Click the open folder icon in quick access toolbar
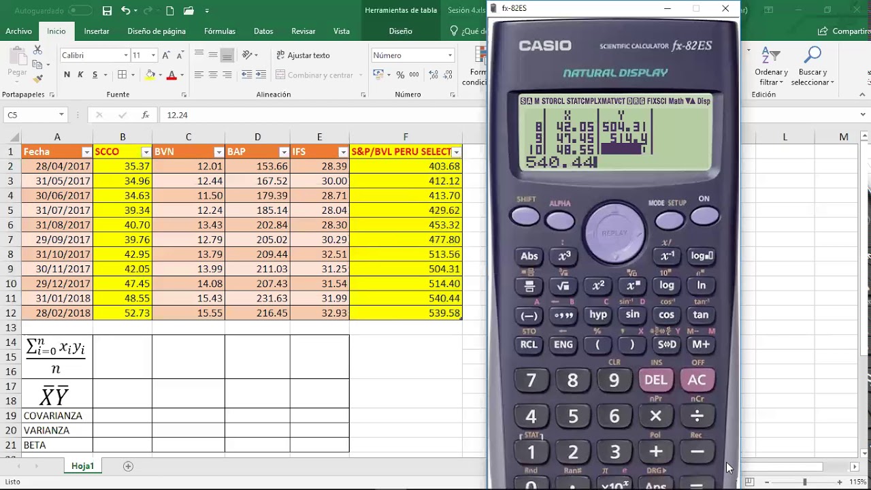The width and height of the screenshot is (871, 490). tap(188, 11)
